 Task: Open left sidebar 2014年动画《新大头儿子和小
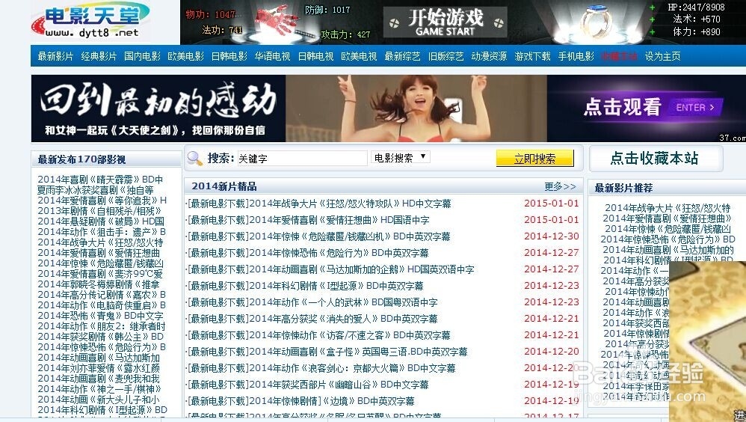[x=99, y=399]
